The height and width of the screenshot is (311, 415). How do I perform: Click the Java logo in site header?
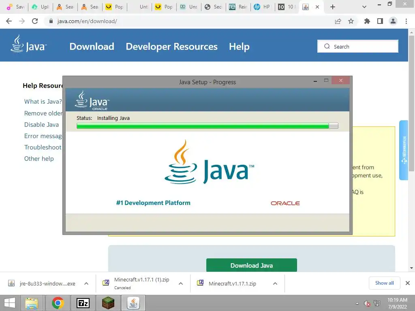click(29, 44)
